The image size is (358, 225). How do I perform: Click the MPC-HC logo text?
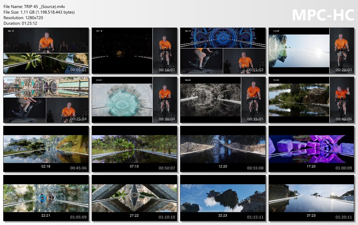[x=323, y=15]
